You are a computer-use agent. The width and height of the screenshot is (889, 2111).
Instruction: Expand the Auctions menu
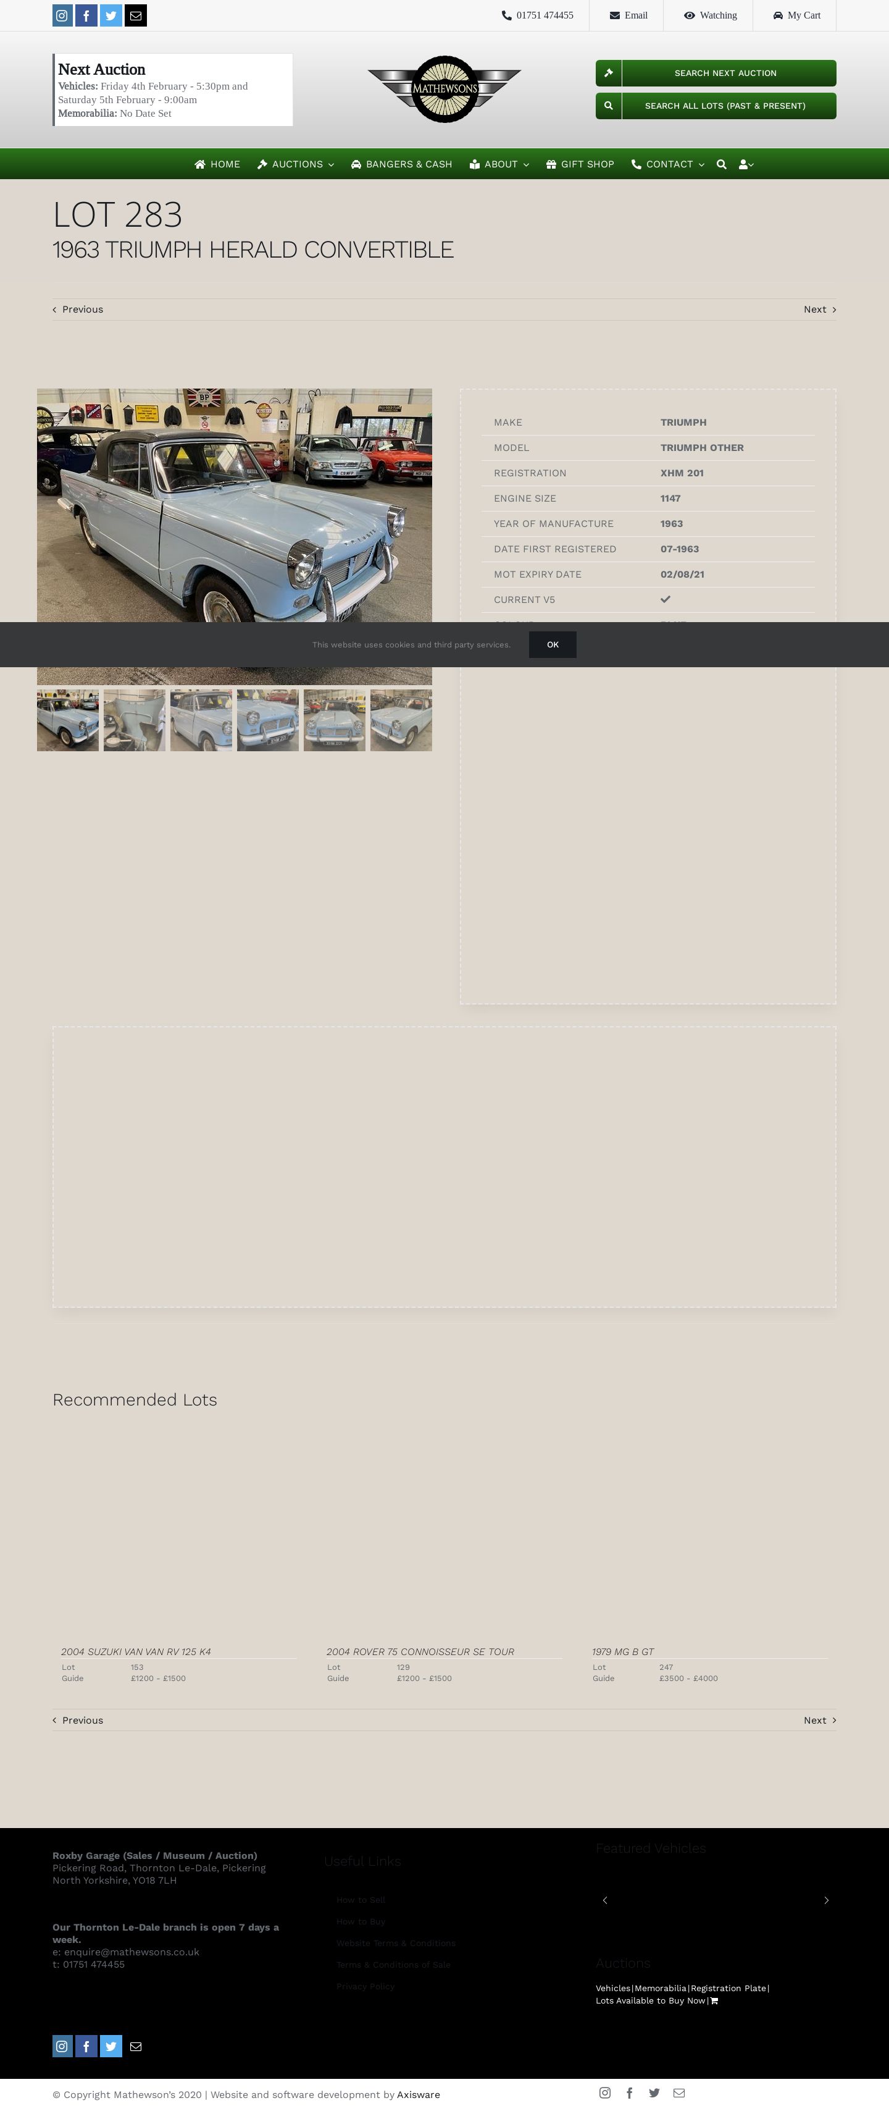coord(296,164)
